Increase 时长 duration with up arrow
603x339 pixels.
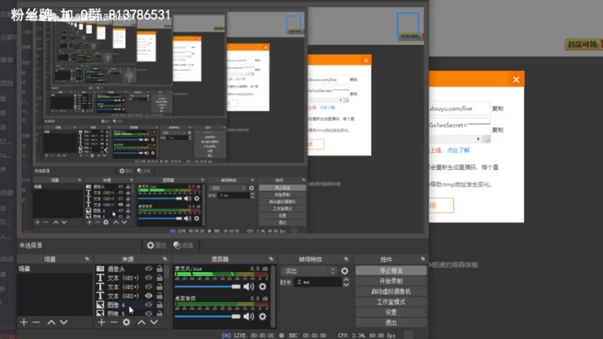[x=346, y=279]
